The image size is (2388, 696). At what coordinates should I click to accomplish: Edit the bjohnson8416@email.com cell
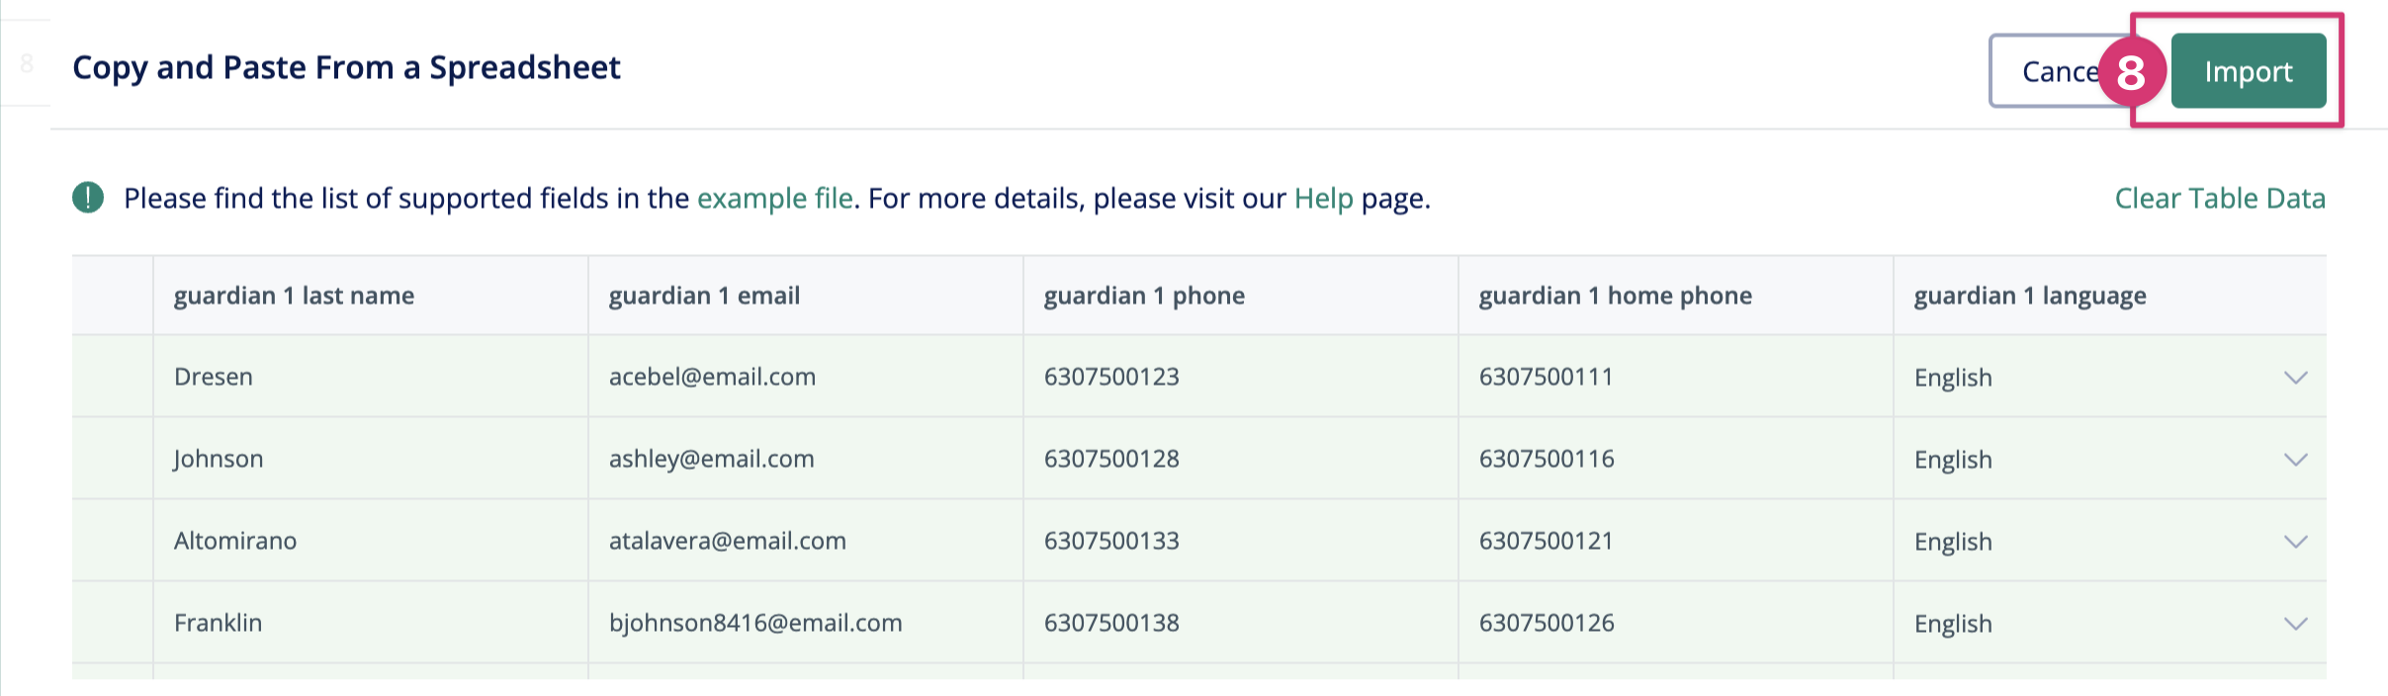[x=755, y=623]
